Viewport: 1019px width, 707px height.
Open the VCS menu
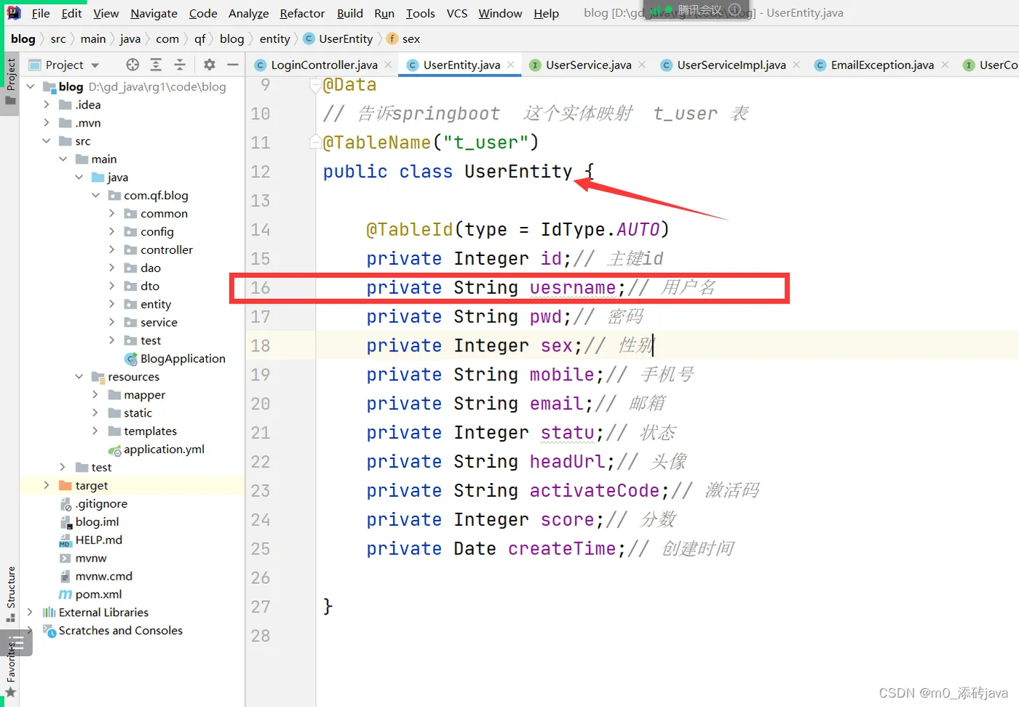click(x=456, y=13)
